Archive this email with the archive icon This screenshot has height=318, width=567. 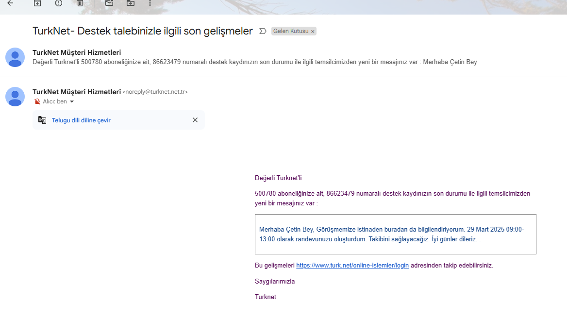(37, 3)
